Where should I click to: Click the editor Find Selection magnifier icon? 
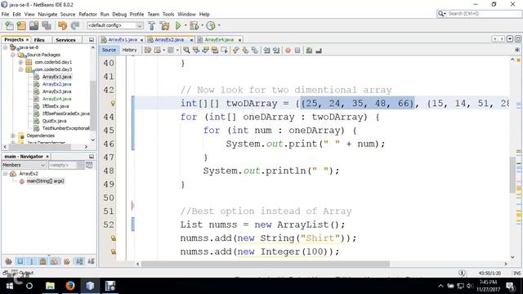pyautogui.click(x=187, y=51)
